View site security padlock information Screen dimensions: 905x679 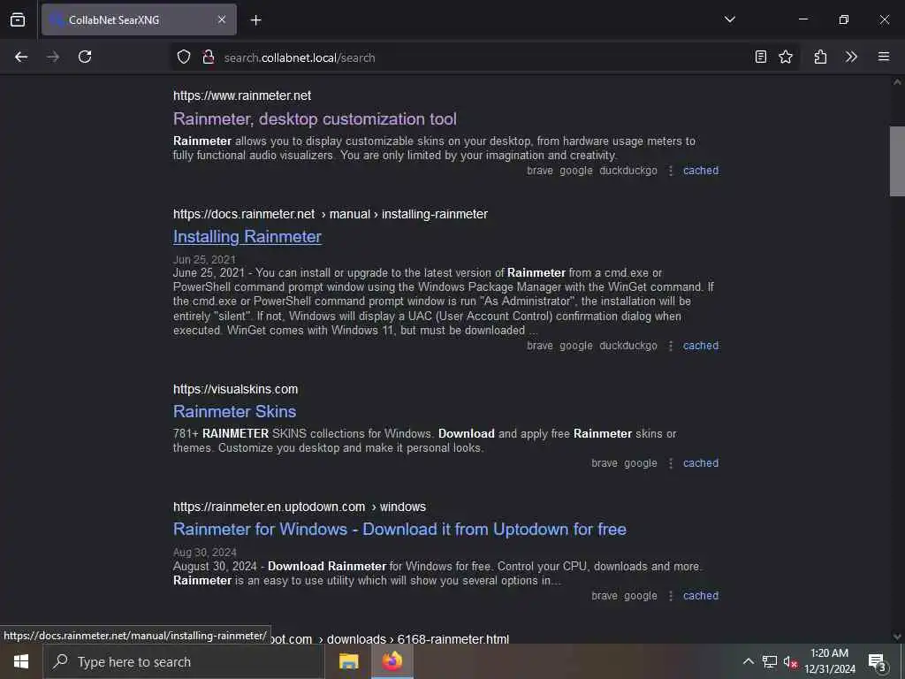(209, 57)
